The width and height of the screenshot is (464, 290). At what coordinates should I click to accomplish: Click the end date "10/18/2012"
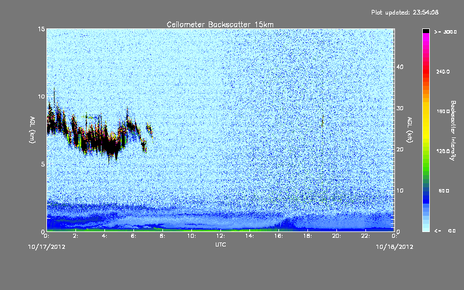pos(394,246)
